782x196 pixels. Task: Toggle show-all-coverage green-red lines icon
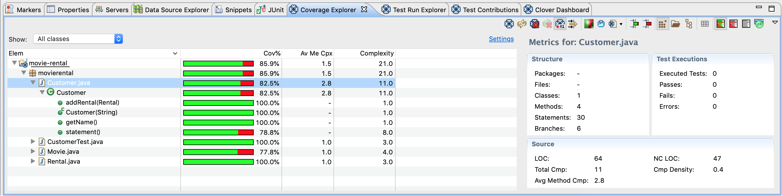click(720, 24)
